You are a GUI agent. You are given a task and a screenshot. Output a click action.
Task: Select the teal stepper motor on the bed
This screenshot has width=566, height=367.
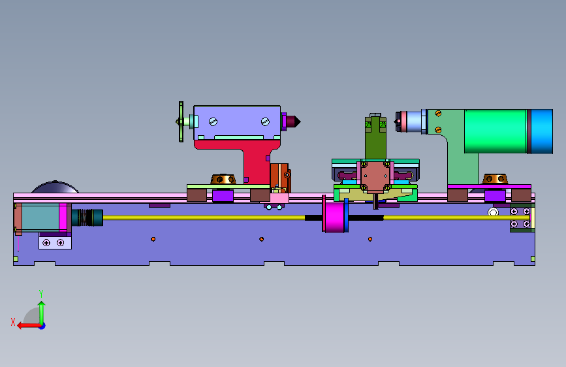pos(40,217)
